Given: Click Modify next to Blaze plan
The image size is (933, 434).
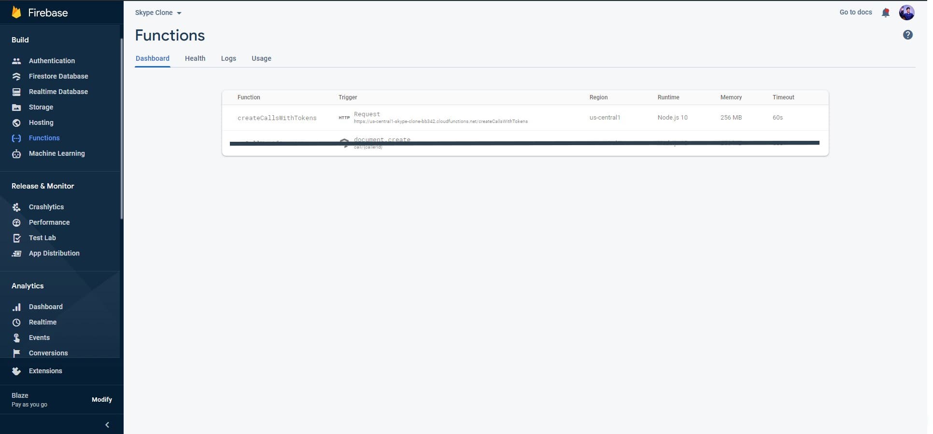Looking at the screenshot, I should [101, 399].
